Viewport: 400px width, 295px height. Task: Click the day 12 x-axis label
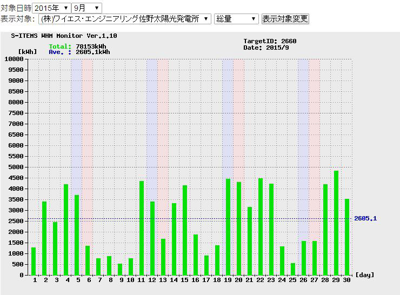(152, 280)
